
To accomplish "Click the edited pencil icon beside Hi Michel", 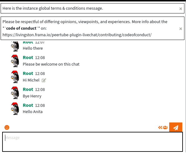I will tap(44, 80).
